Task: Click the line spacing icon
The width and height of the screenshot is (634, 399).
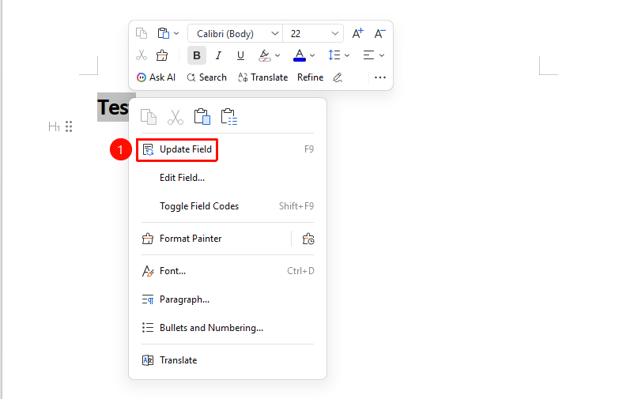Action: pos(334,55)
